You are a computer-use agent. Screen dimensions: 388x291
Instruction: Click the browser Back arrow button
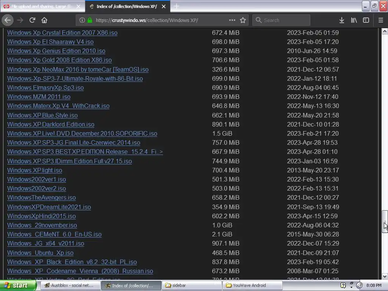8,20
